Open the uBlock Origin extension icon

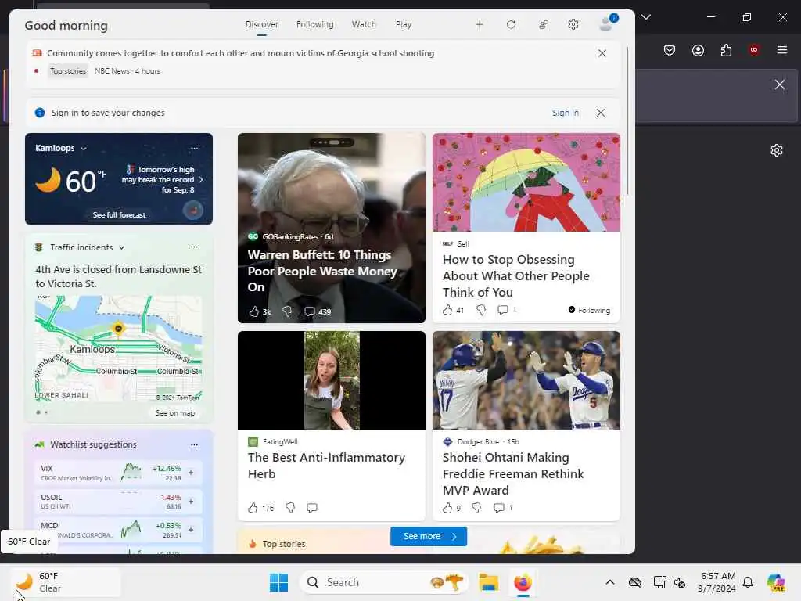753,50
